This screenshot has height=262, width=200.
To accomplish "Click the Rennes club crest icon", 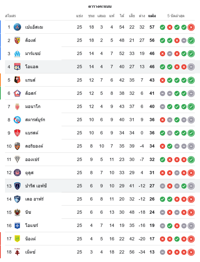I will pos(17,80).
